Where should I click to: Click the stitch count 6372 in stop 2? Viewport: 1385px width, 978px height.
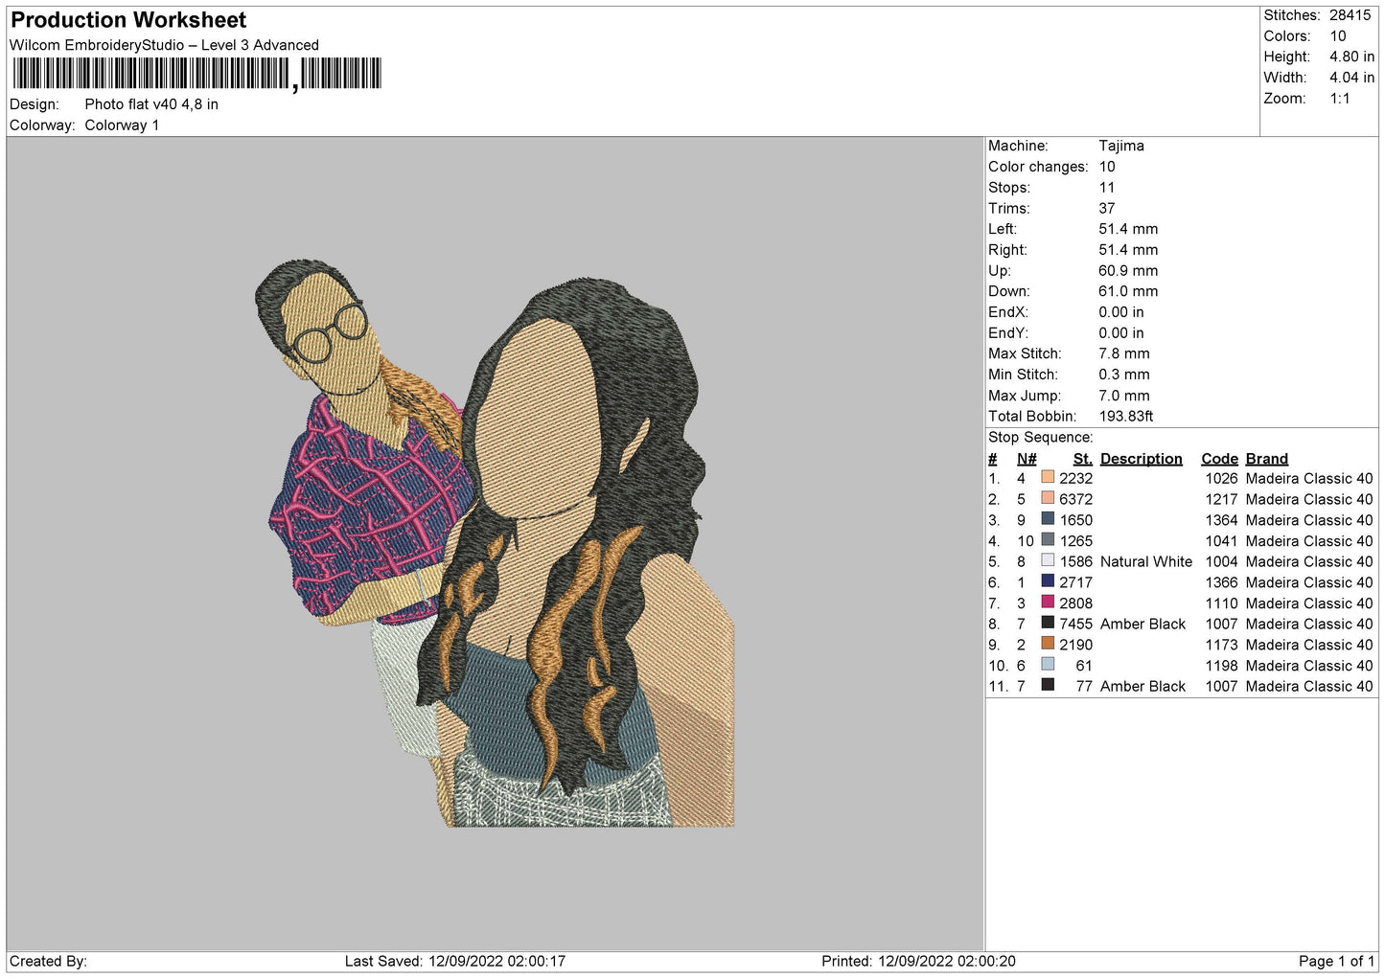tap(1075, 499)
